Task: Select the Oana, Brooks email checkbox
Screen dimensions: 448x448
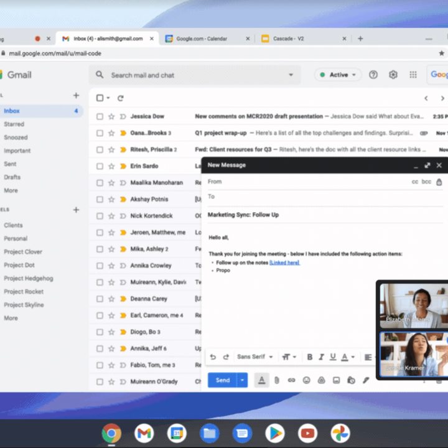Action: coord(100,133)
